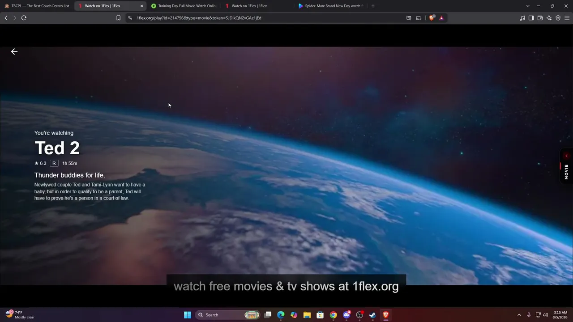This screenshot has width=573, height=322.
Task: Show hidden system tray icons
Action: 519,315
